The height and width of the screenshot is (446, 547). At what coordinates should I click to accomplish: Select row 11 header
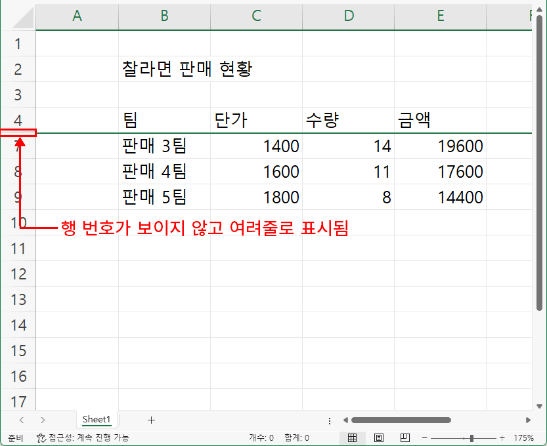point(18,248)
